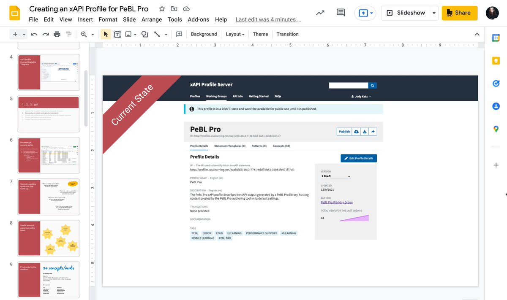Print the presentation
The image size is (507, 300).
coord(57,34)
